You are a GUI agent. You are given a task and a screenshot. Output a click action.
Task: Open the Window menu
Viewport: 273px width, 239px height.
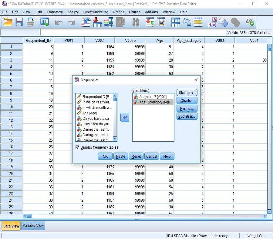click(x=169, y=12)
